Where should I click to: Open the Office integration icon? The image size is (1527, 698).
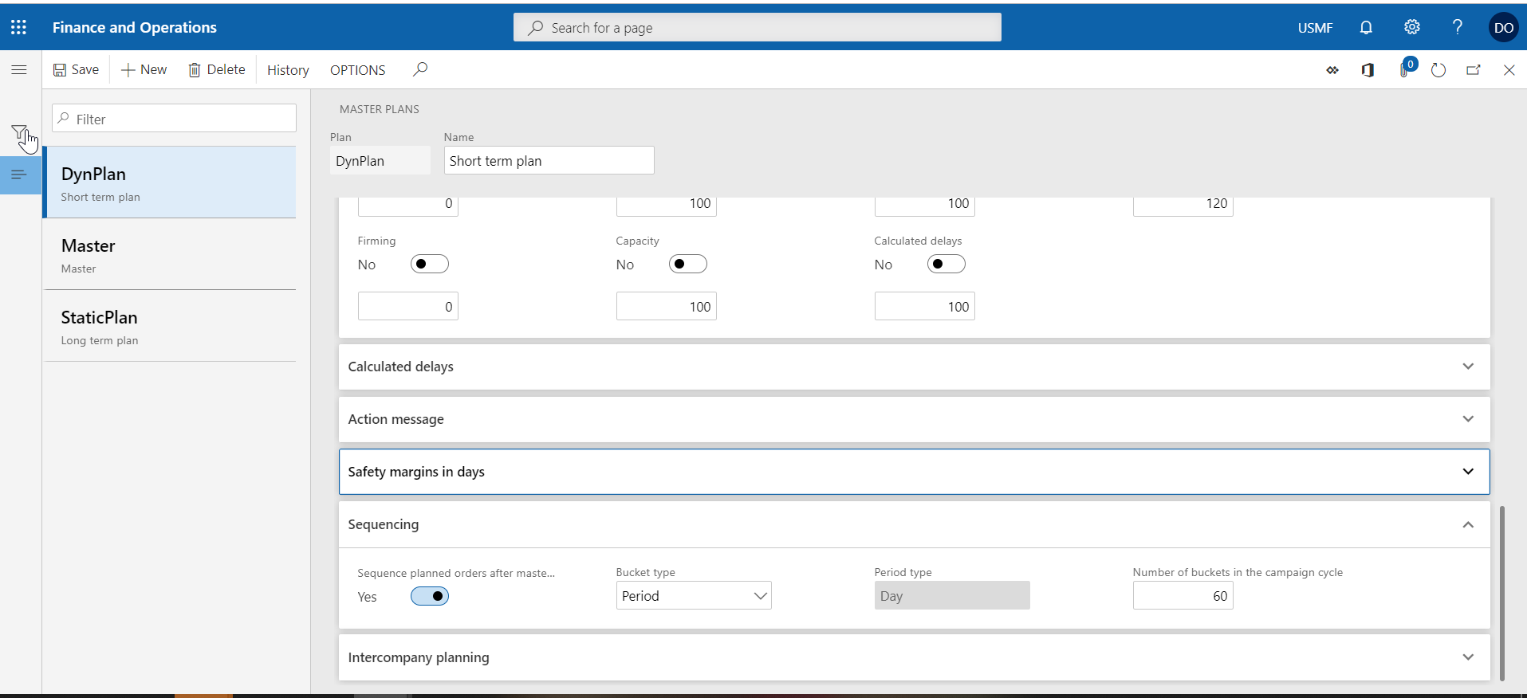(x=1368, y=70)
